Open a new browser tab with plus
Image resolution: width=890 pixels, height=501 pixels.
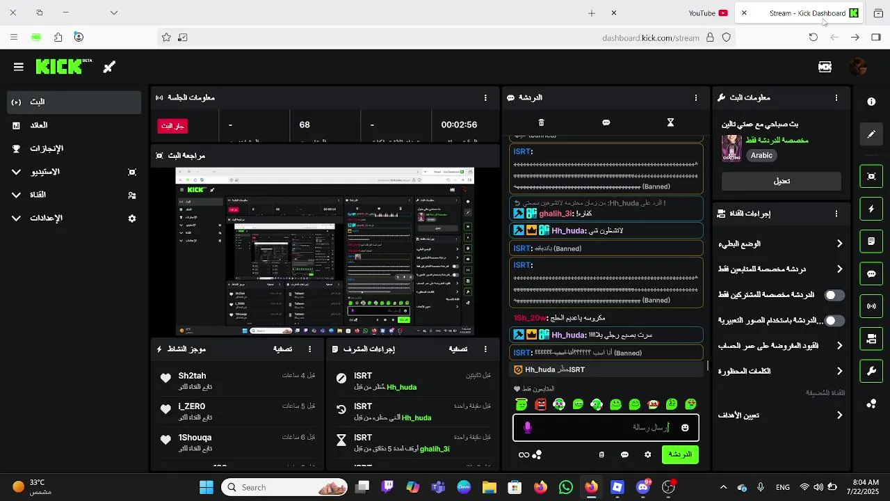[x=592, y=13]
